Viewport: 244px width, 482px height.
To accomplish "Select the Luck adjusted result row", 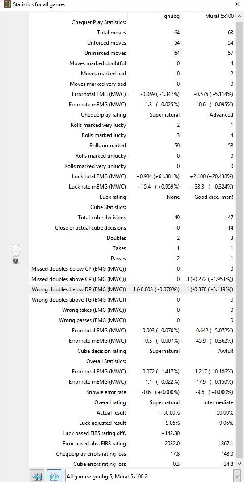I will (132, 423).
